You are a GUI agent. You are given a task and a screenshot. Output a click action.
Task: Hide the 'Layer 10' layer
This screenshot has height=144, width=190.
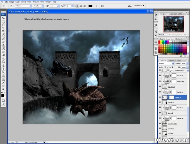click(x=160, y=128)
